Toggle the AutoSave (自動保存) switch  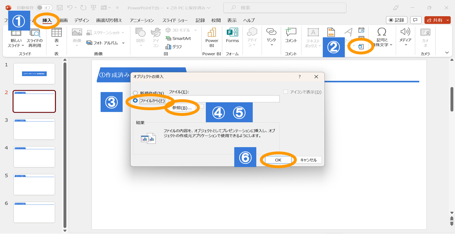(44, 7)
